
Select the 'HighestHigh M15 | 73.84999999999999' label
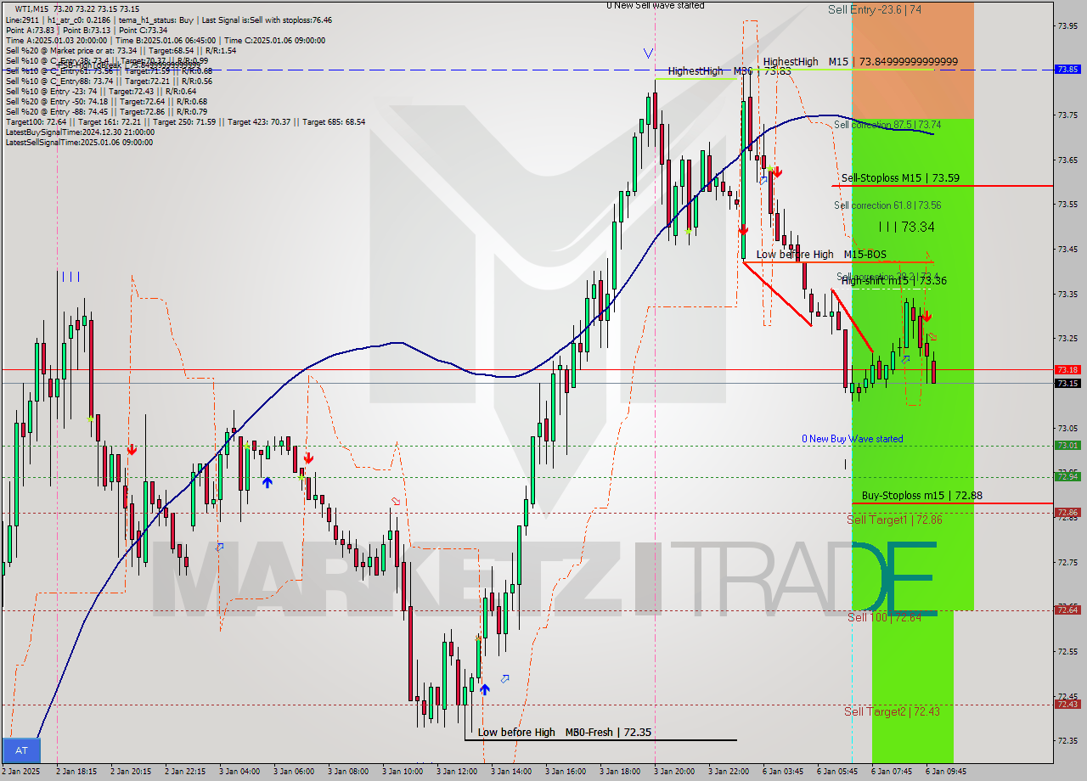click(x=860, y=61)
